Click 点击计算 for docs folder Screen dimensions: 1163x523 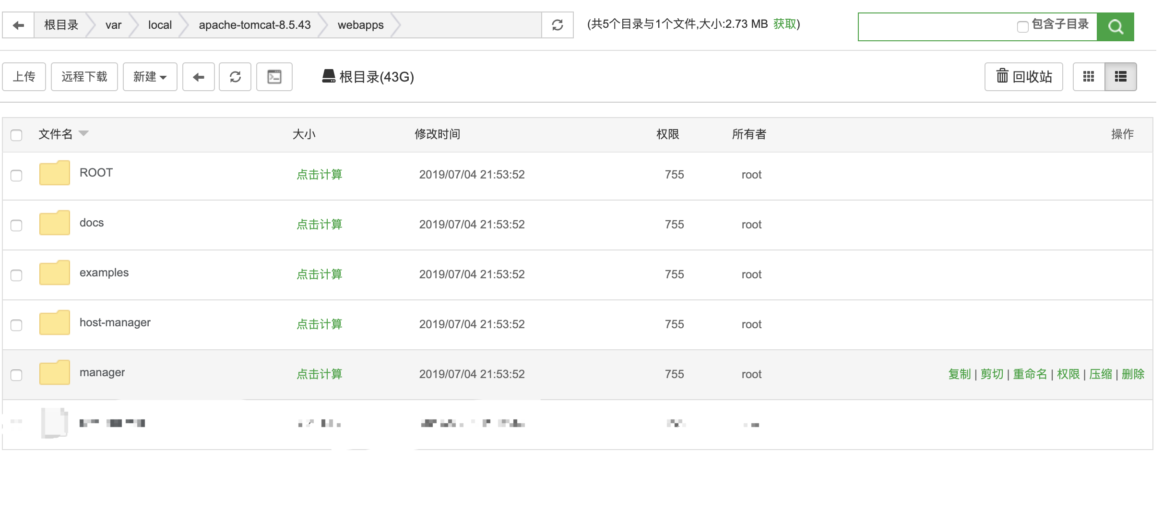[319, 225]
